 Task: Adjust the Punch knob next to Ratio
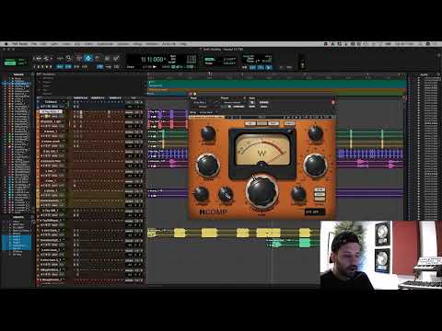click(x=226, y=194)
